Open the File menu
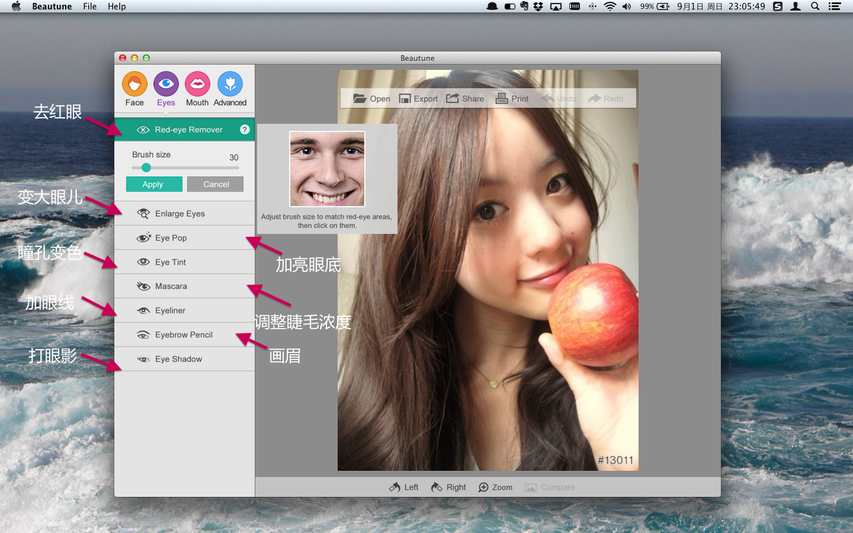Viewport: 853px width, 533px height. click(x=90, y=7)
